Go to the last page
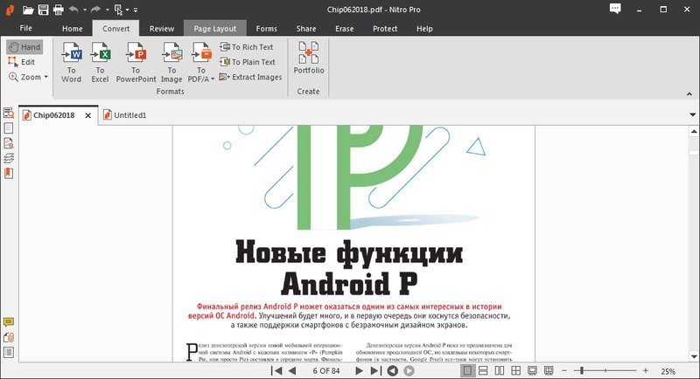Image resolution: width=700 pixels, height=379 pixels. click(x=376, y=370)
